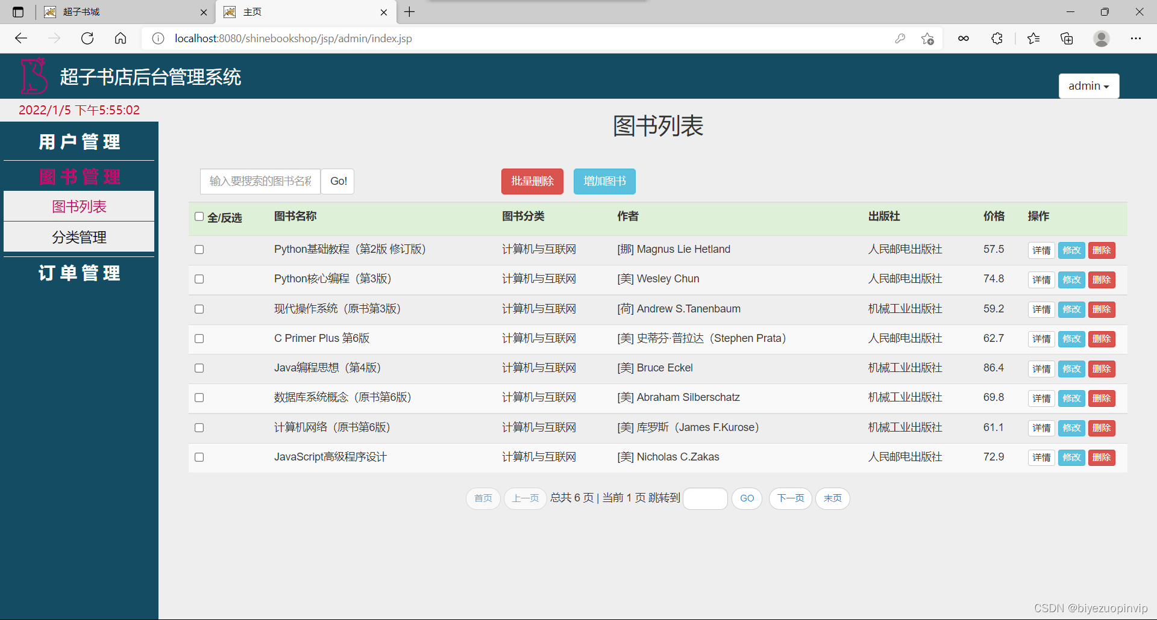View site information icon in address bar
Screen dimensions: 1157x620
(158, 39)
